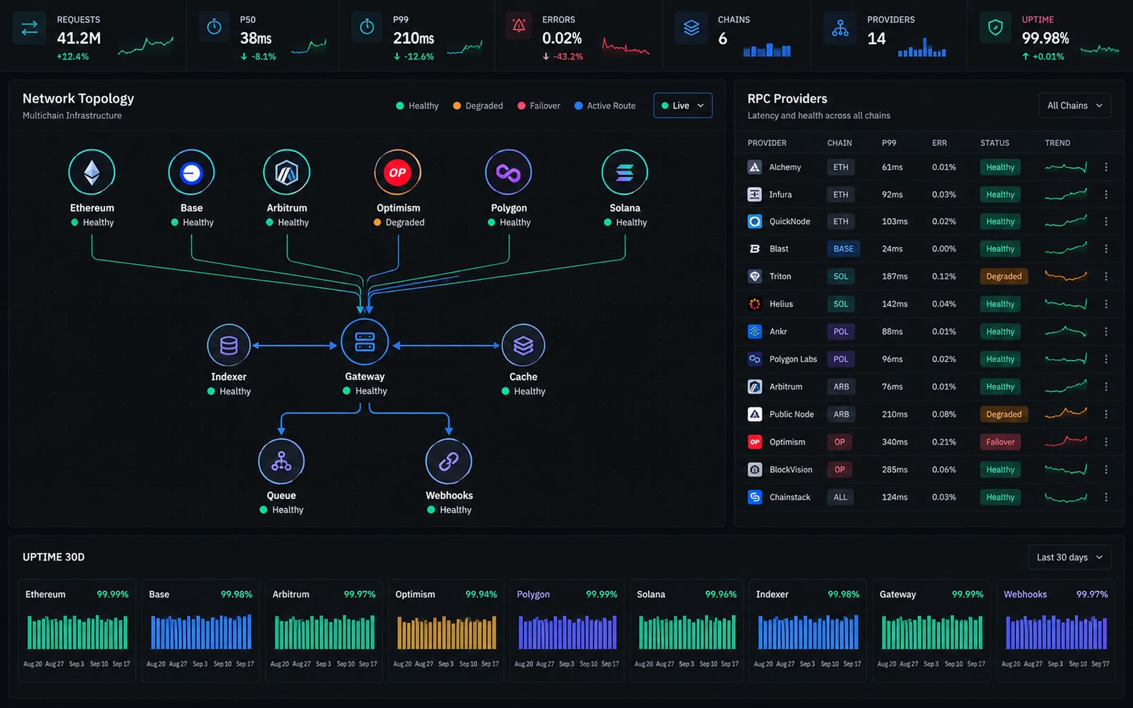Click the Ethereum node icon in topology
This screenshot has height=708, width=1133.
pos(92,172)
